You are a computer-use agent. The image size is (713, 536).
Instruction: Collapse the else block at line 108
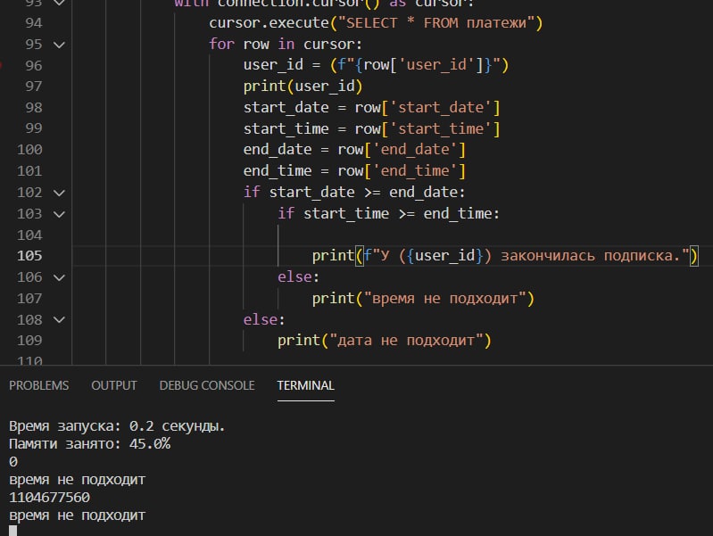point(59,320)
